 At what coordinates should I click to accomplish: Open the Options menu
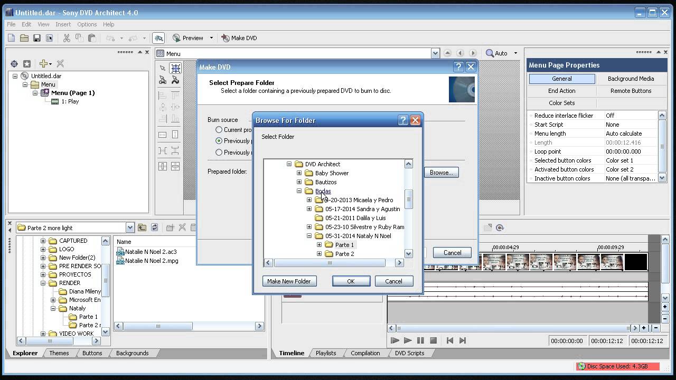pos(87,24)
